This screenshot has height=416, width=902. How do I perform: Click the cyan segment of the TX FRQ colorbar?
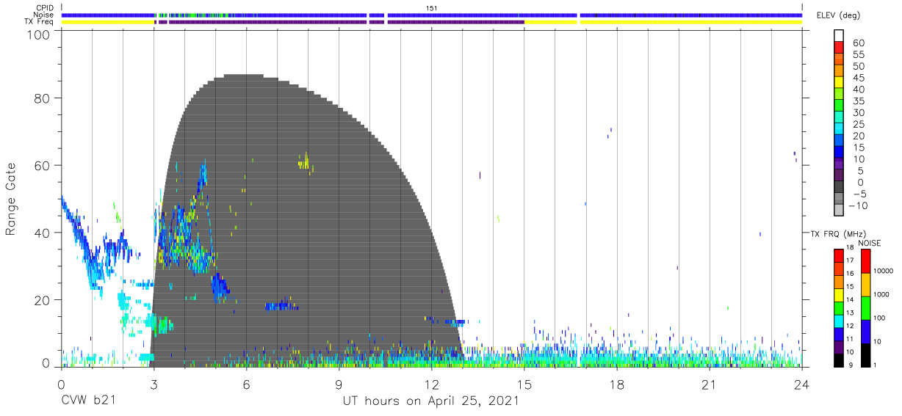pyautogui.click(x=838, y=321)
